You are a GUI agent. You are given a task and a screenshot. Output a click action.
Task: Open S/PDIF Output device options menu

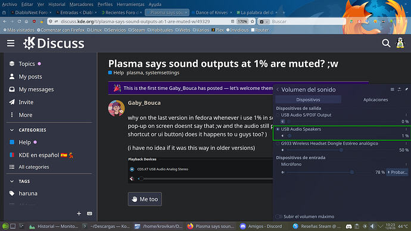(406, 115)
